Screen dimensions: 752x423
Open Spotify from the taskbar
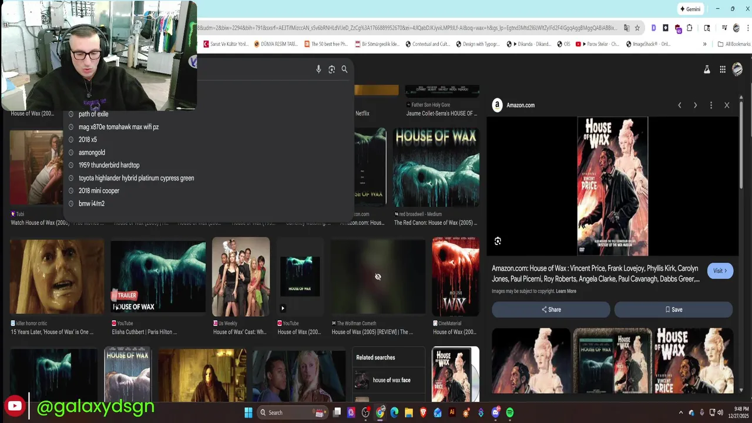[509, 412]
